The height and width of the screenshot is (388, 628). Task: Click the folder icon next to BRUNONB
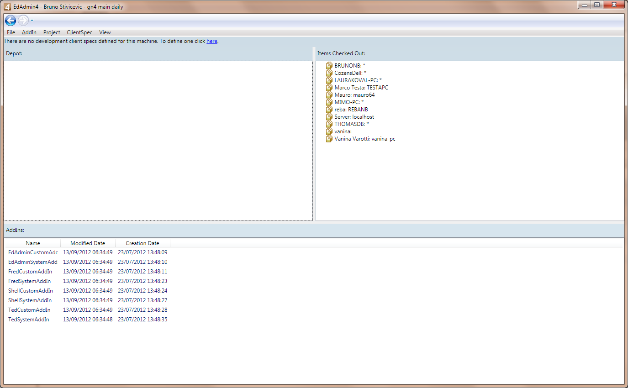pyautogui.click(x=329, y=66)
